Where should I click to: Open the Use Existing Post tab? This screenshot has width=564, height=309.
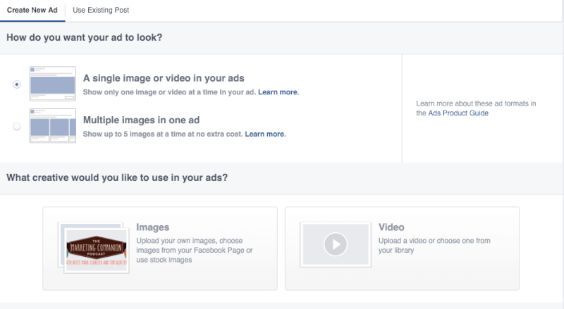101,11
